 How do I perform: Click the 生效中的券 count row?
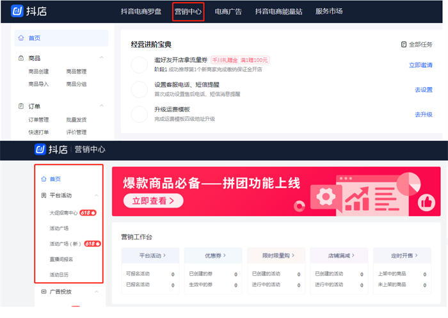[x=213, y=285]
